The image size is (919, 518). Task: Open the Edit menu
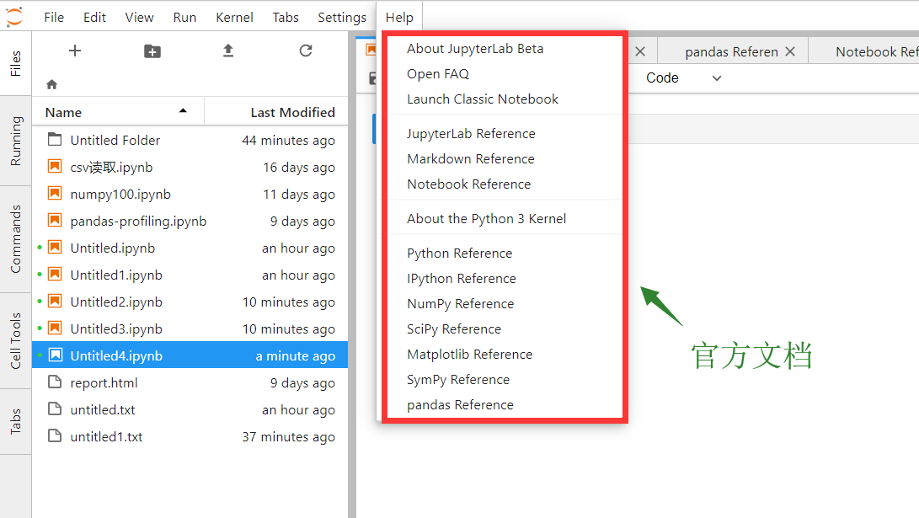[94, 18]
